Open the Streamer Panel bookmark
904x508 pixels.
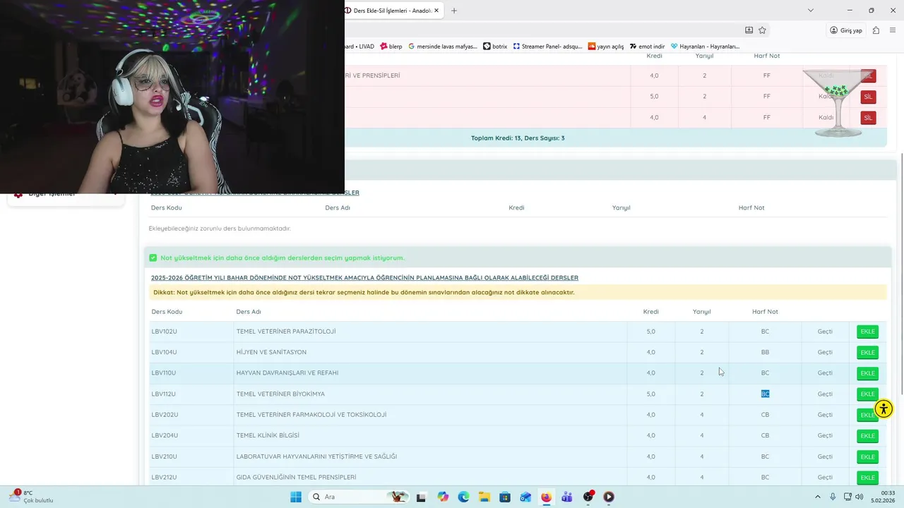pos(548,47)
